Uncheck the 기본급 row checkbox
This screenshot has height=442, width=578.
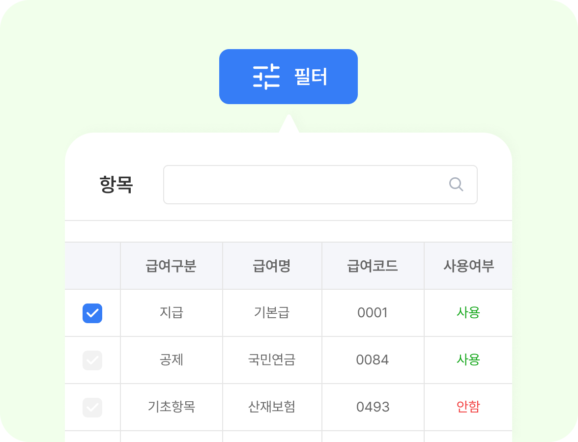coord(92,313)
